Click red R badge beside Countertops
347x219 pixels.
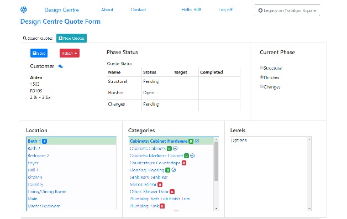coord(184,163)
